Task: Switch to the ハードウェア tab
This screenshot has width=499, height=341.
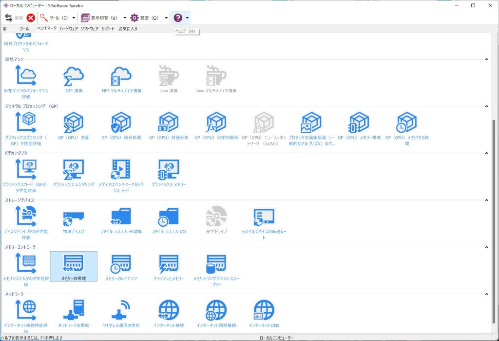Action: pos(69,29)
